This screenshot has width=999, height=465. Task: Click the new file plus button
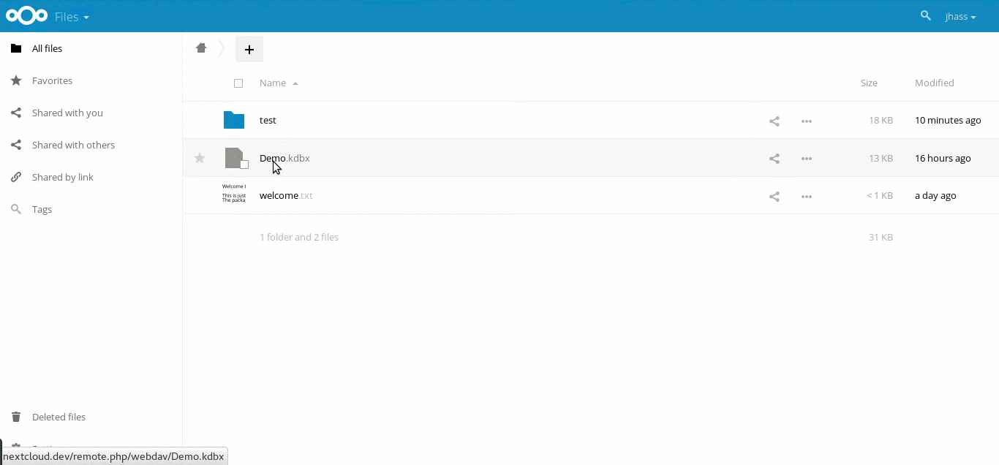coord(249,49)
